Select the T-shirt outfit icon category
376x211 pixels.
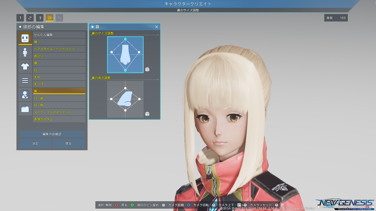[25, 66]
